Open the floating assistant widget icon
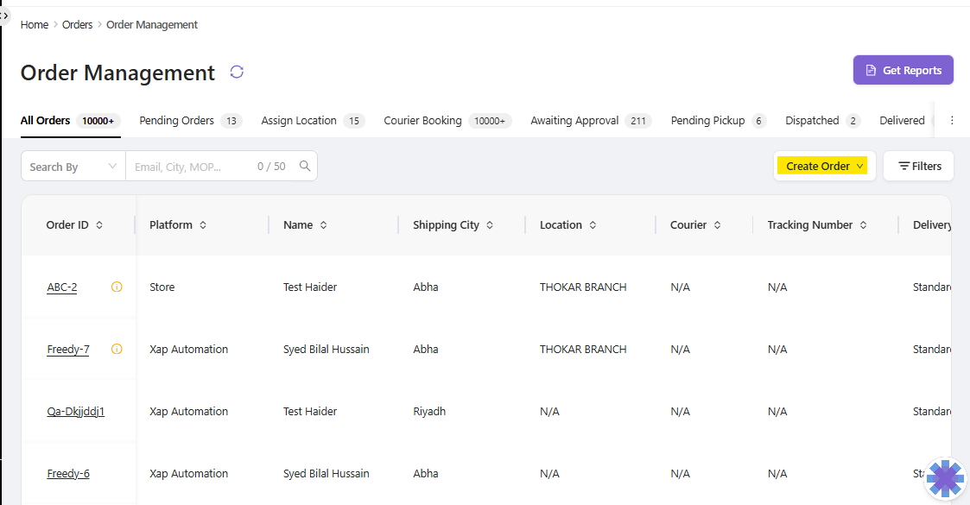This screenshot has width=970, height=505. [945, 478]
